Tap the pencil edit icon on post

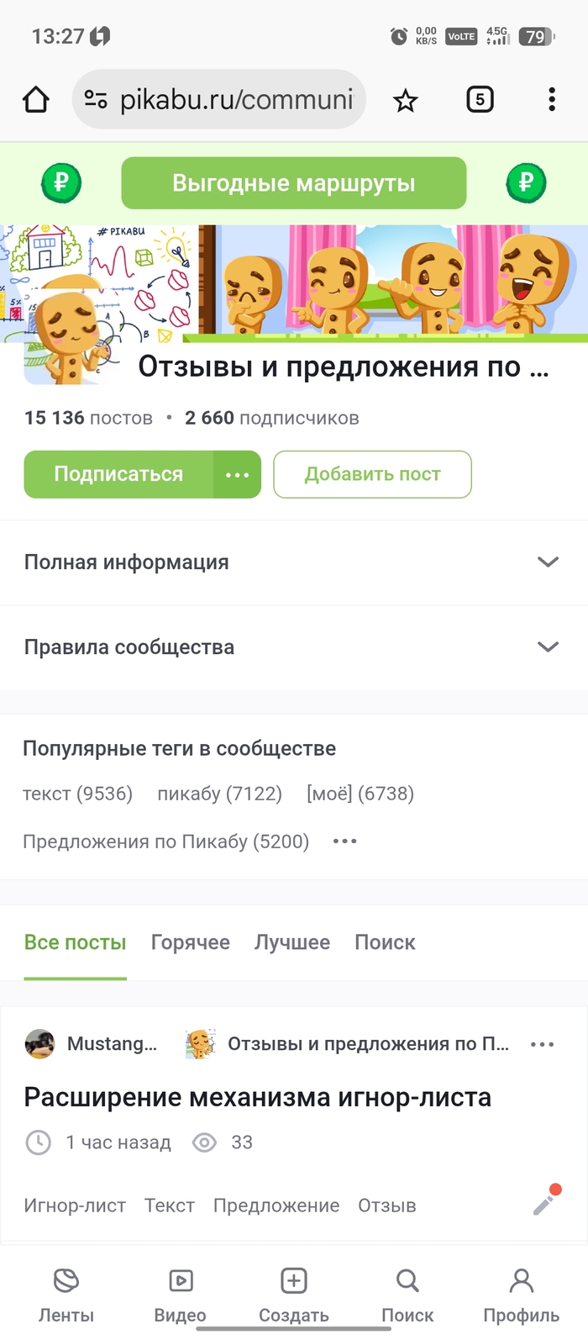[x=545, y=1202]
